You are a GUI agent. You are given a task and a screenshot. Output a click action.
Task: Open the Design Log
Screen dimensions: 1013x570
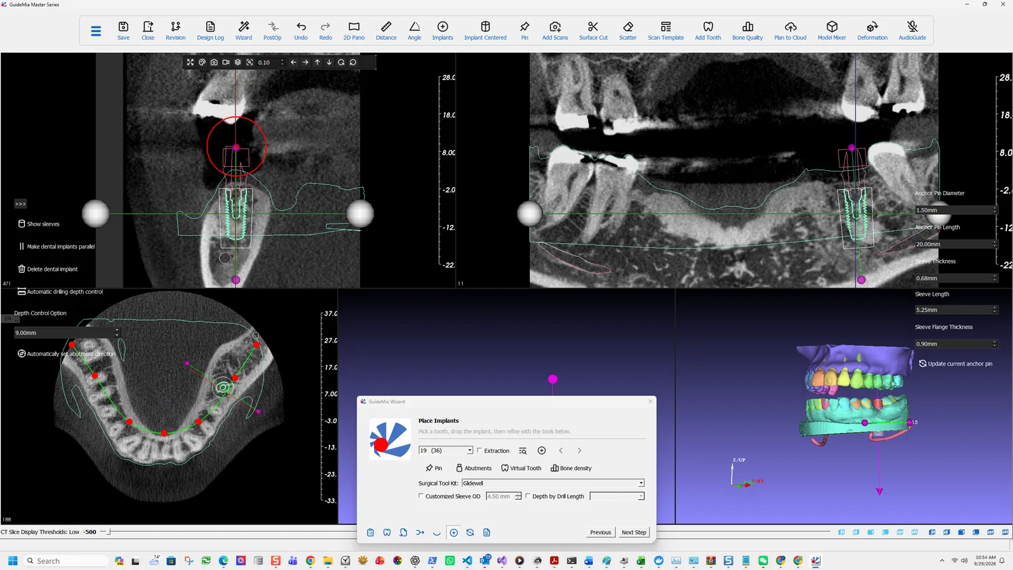pos(210,30)
